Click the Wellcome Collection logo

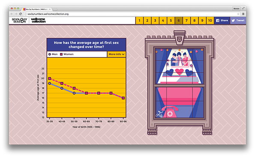coord(38,20)
